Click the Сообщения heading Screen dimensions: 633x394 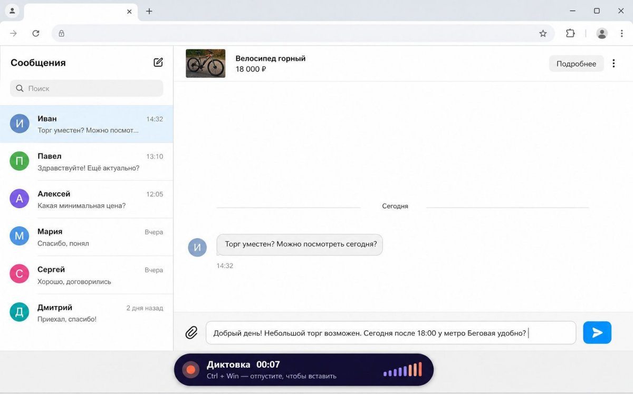(38, 63)
